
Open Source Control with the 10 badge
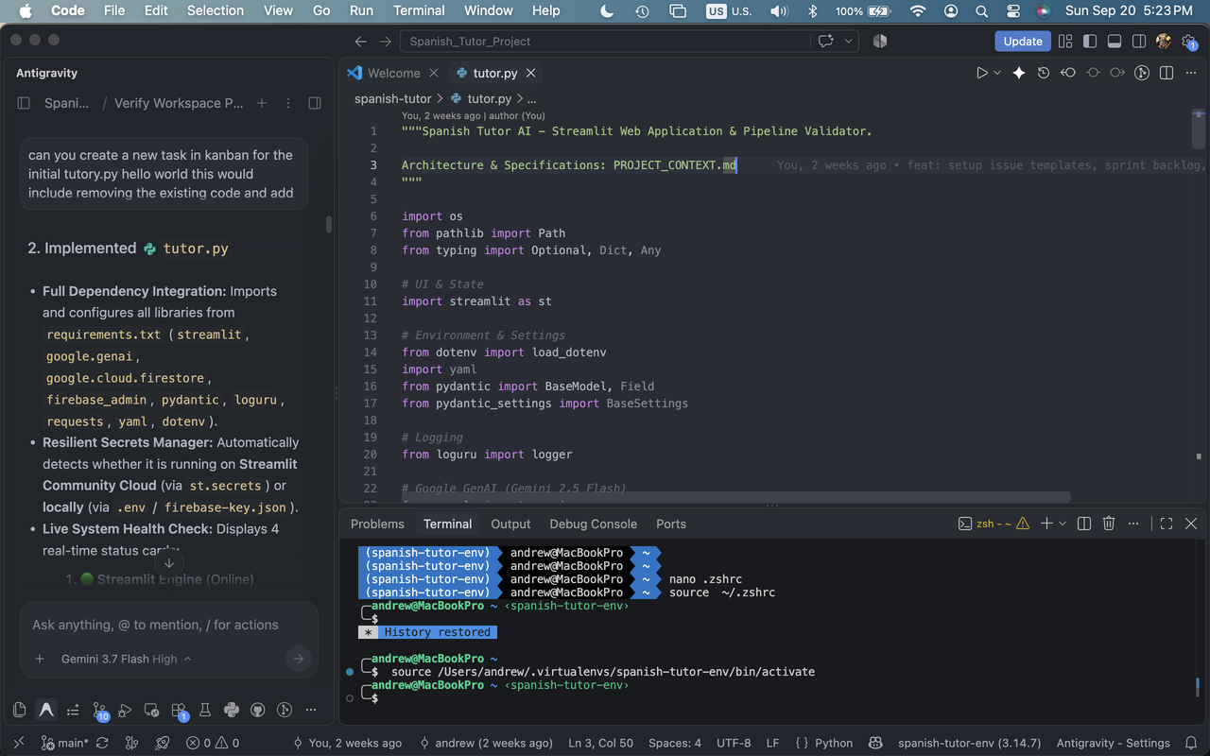click(99, 710)
